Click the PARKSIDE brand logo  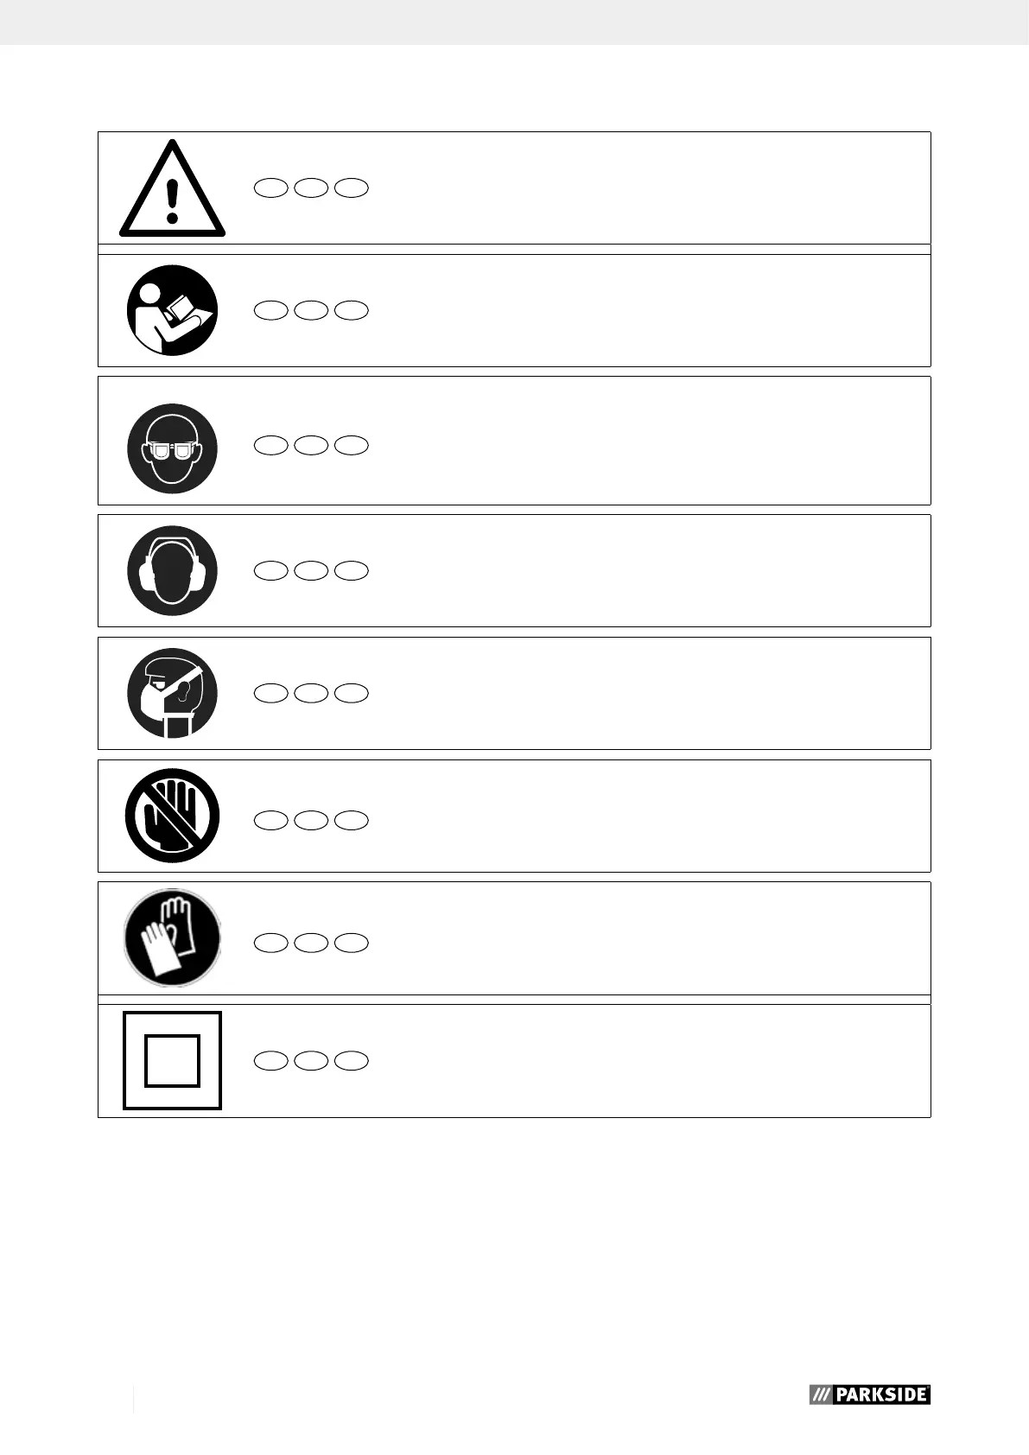pos(869,1395)
